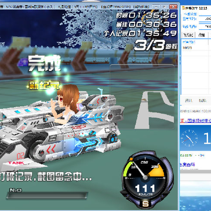The image size is (211, 211).
Task: Click the track minimap panel
Action: (x=142, y=97)
